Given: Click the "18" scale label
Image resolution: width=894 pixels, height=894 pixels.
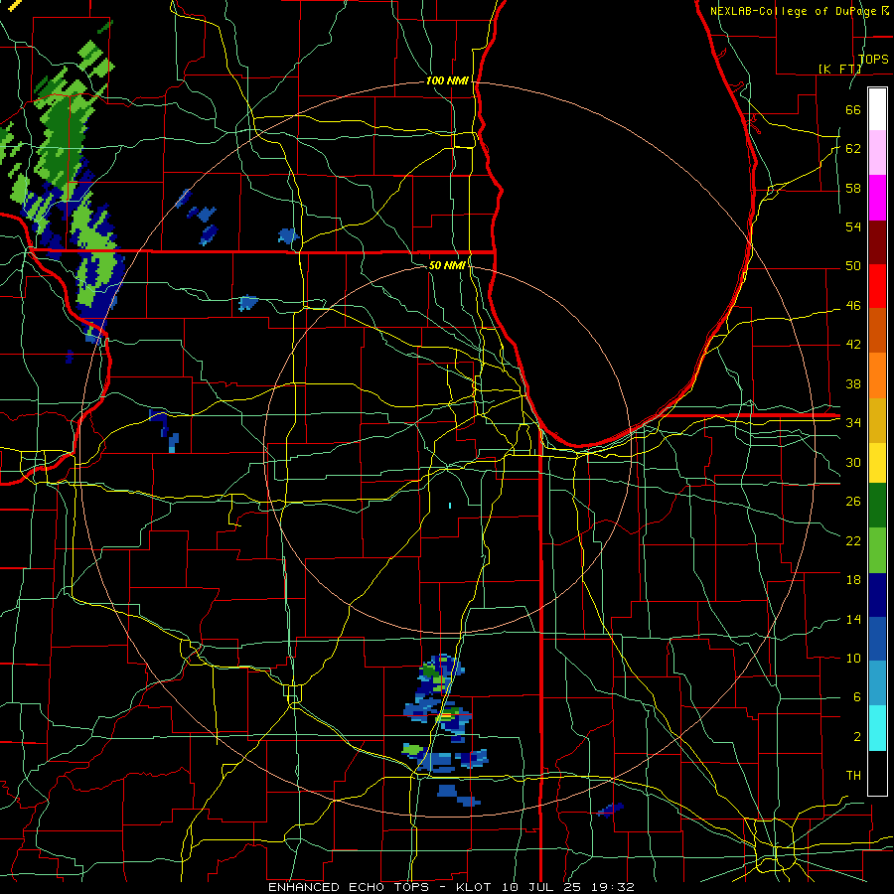Looking at the screenshot, I should click(x=853, y=580).
